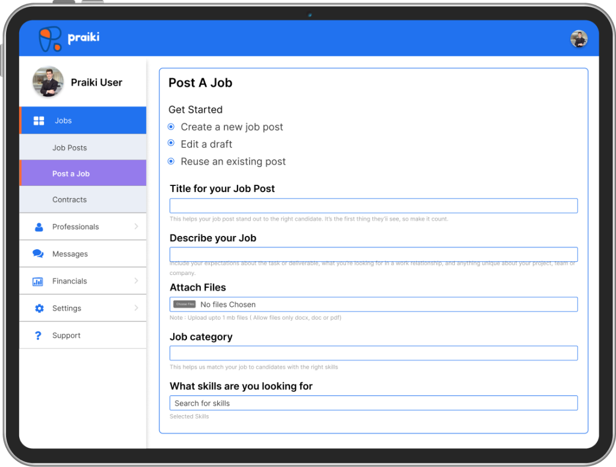Open the user avatar in the top bar

579,39
